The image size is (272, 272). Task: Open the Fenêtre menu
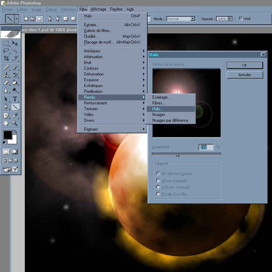116,9
